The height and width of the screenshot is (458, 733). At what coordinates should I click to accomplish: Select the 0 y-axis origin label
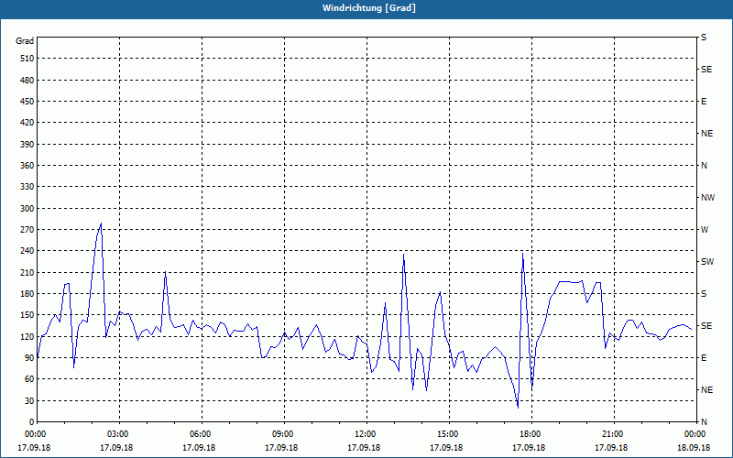point(32,422)
